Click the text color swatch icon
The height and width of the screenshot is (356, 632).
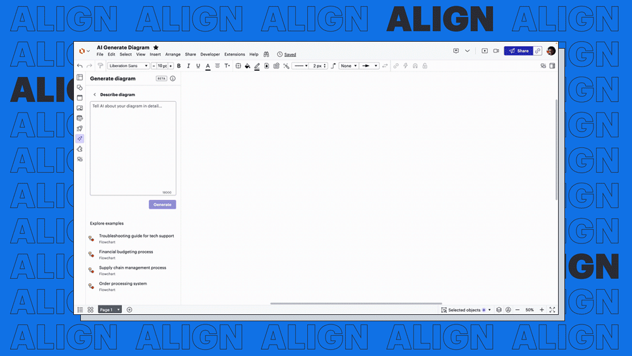[x=207, y=66]
